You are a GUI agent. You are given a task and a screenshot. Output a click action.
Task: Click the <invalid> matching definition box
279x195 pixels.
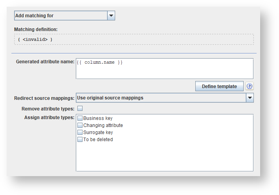134,39
